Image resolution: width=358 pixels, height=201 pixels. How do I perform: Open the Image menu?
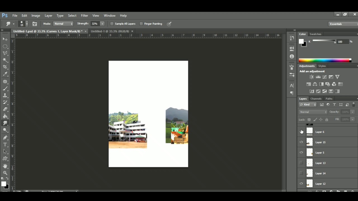(x=36, y=16)
